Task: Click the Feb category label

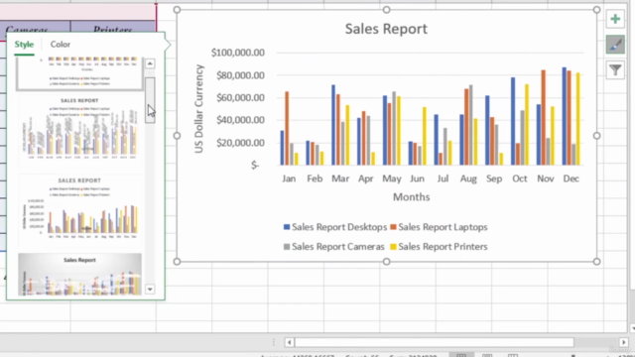Action: [x=315, y=178]
